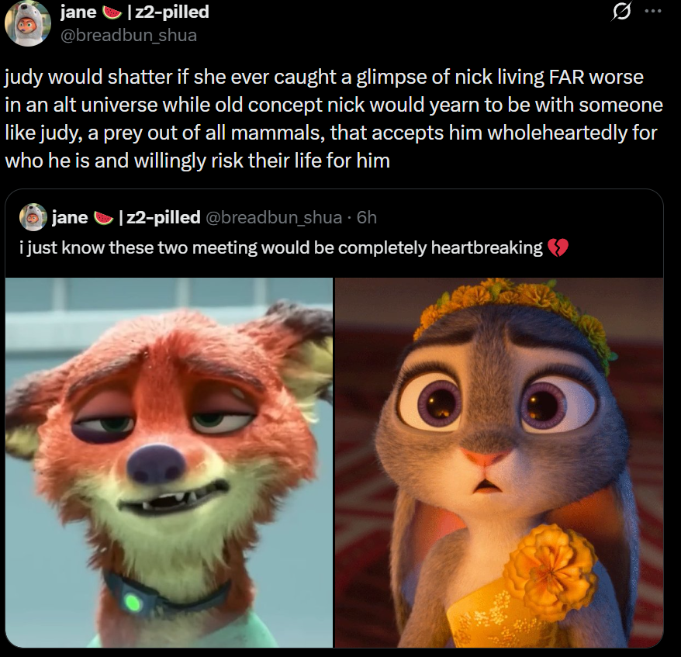681x657 pixels.
Task: Open the quoted tweet's "jane | z2-pilled" name
Action: tap(126, 217)
